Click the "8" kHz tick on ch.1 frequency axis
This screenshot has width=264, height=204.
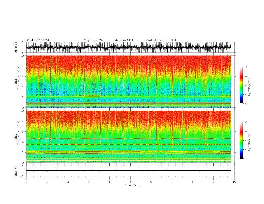click(23, 66)
